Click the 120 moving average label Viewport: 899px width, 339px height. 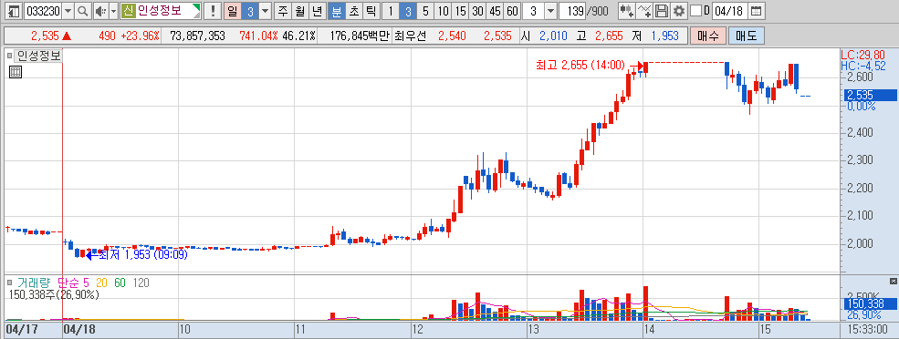tap(141, 282)
